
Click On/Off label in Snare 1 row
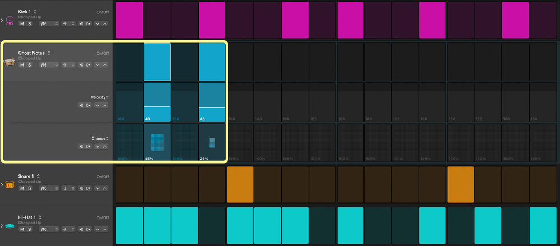(102, 177)
